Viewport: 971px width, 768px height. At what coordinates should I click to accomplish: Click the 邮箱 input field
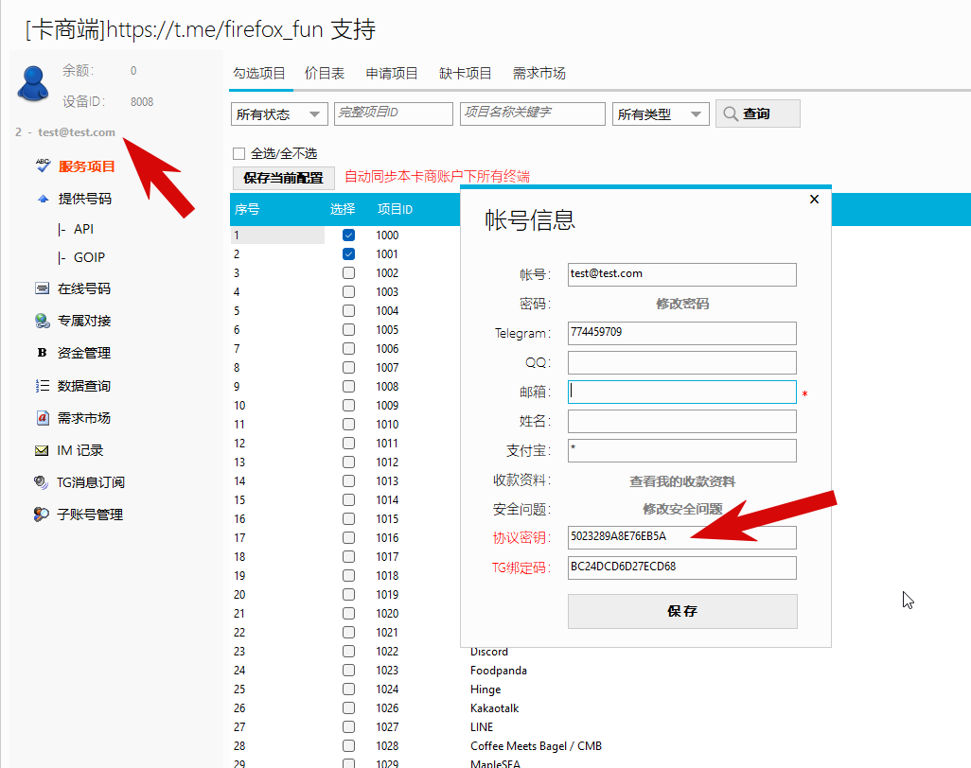tap(681, 392)
